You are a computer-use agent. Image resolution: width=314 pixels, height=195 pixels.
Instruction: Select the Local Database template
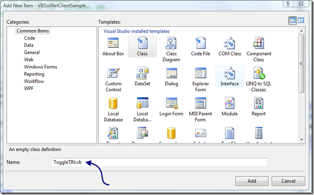[x=113, y=110]
